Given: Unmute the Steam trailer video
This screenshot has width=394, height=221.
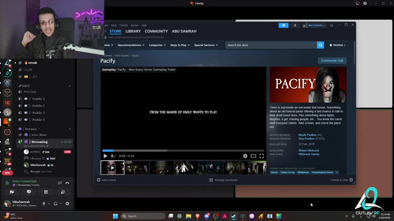Looking at the screenshot, I should [113, 156].
